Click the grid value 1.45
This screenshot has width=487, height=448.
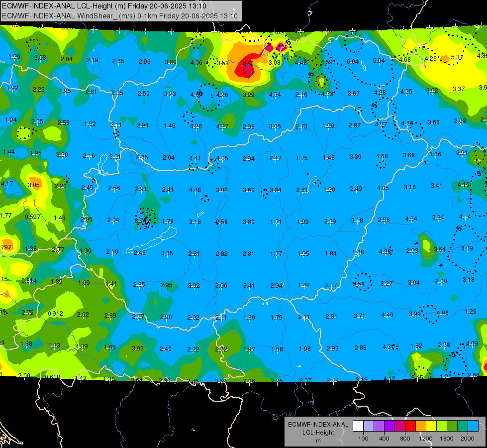(170, 125)
